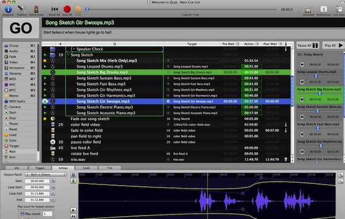Image resolution: width=345 pixels, height=219 pixels.
Task: Add a Target cue from the sidebar
Action: (x=20, y=146)
